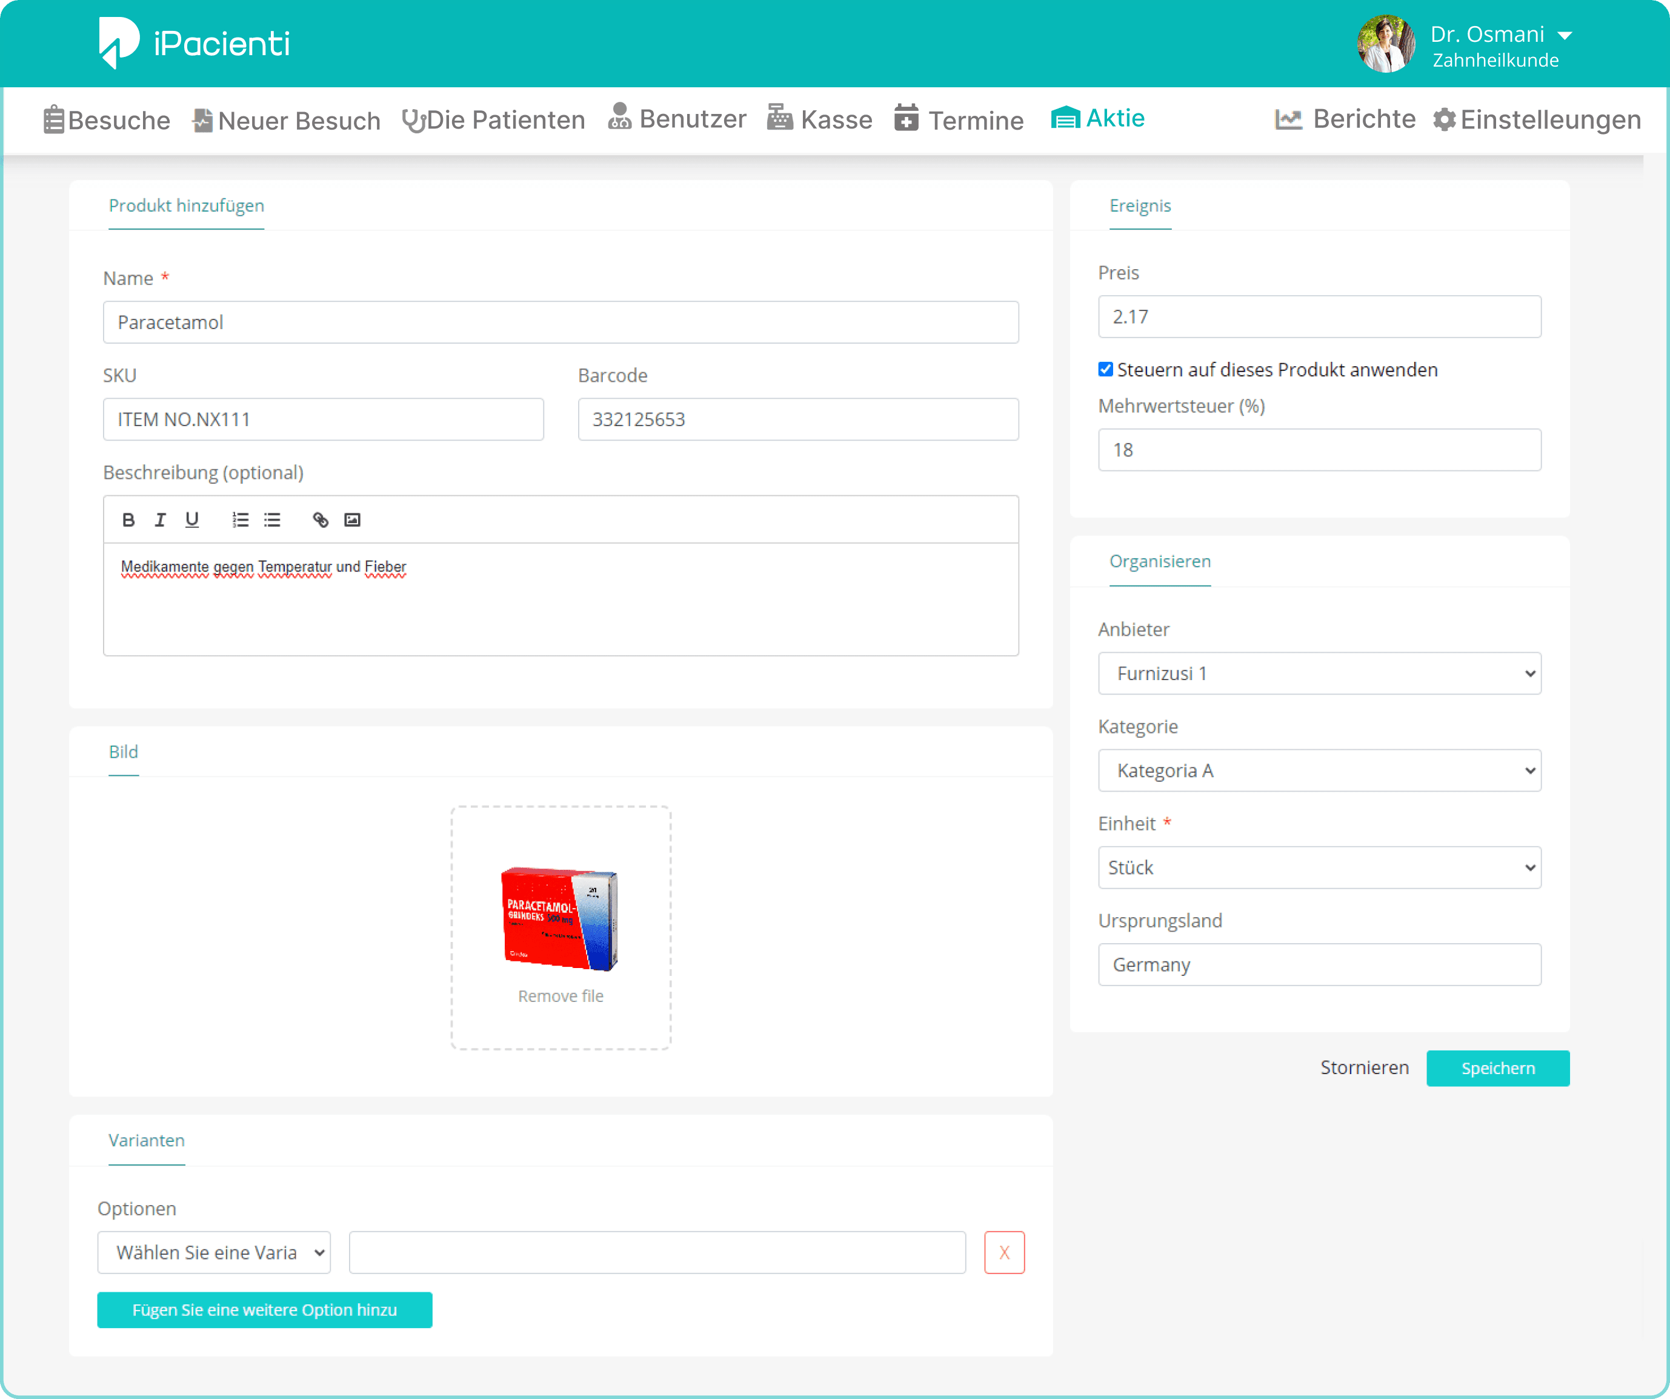This screenshot has width=1670, height=1399.
Task: Insert unordered bullet list
Action: tap(272, 520)
